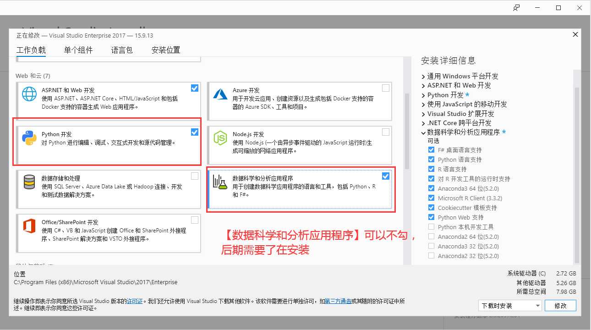The image size is (591, 330).
Task: Collapse 数据科学和分析应用程序 details
Action: tap(423, 132)
